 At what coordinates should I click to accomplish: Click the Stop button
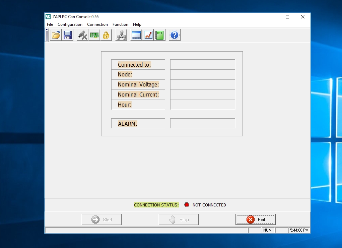[x=179, y=220]
